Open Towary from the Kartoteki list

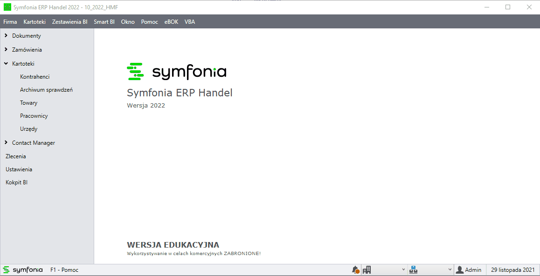pyautogui.click(x=28, y=103)
